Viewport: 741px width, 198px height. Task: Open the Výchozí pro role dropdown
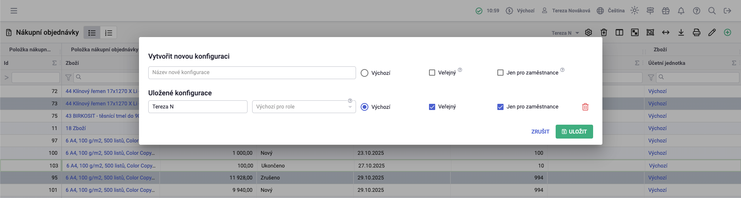(x=304, y=107)
